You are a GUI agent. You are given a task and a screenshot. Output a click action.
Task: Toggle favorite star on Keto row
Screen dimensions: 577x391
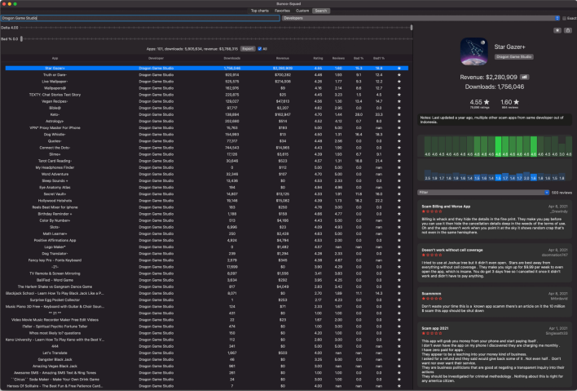[399, 114]
